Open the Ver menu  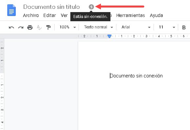point(64,15)
